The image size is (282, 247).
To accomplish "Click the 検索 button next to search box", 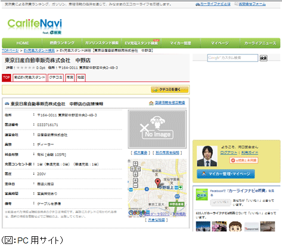I will click(x=264, y=58).
